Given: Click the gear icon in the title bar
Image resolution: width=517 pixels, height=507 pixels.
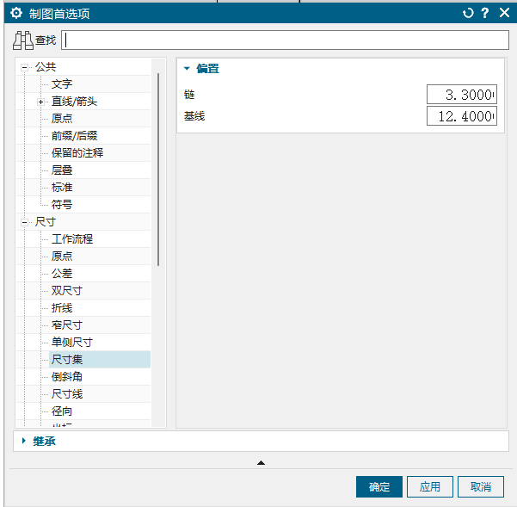Looking at the screenshot, I should pos(15,13).
